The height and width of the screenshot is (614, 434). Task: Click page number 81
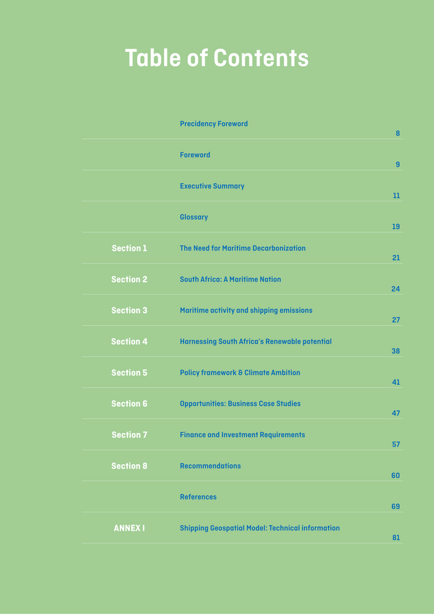(x=396, y=538)
